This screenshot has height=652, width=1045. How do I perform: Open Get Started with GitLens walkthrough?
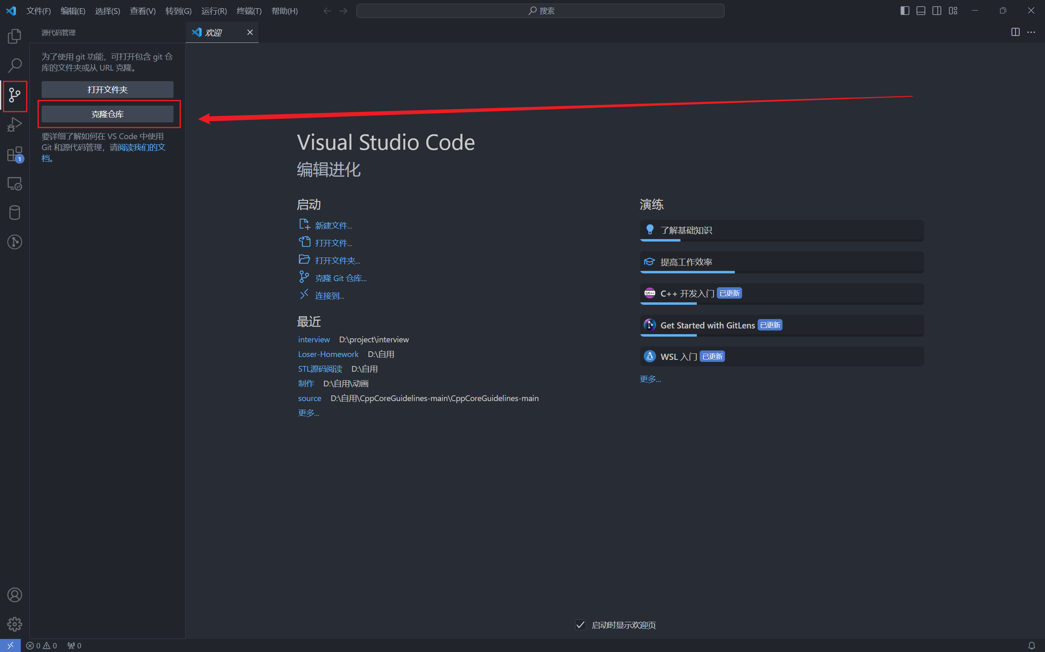click(x=781, y=325)
